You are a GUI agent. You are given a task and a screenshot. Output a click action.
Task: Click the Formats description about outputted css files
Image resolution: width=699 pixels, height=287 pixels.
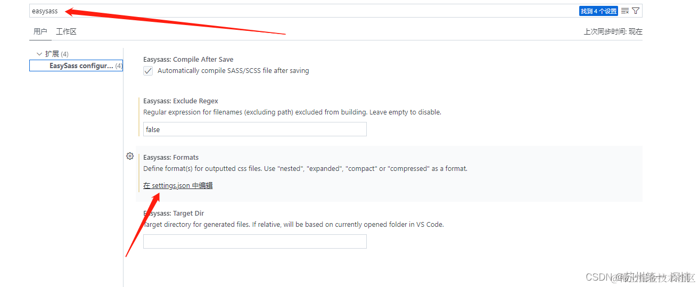[305, 169]
